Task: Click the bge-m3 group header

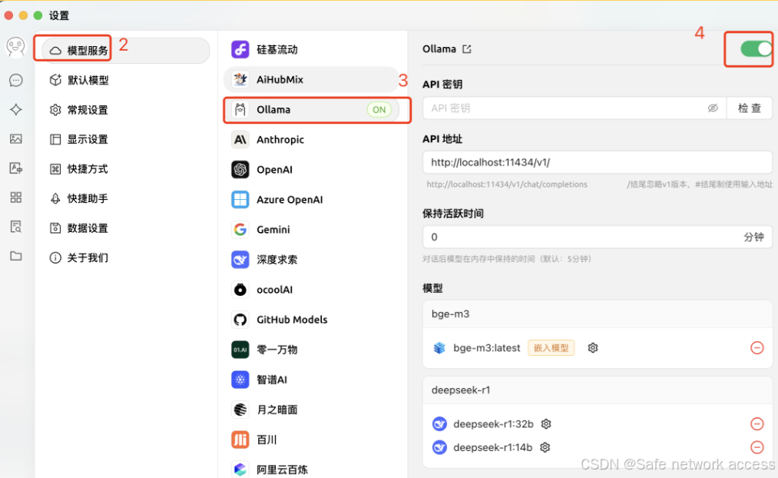Action: [598, 314]
